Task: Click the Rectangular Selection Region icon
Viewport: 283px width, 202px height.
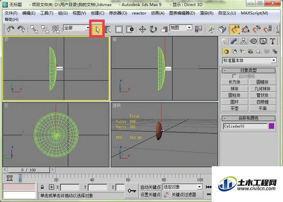Action: point(119,29)
